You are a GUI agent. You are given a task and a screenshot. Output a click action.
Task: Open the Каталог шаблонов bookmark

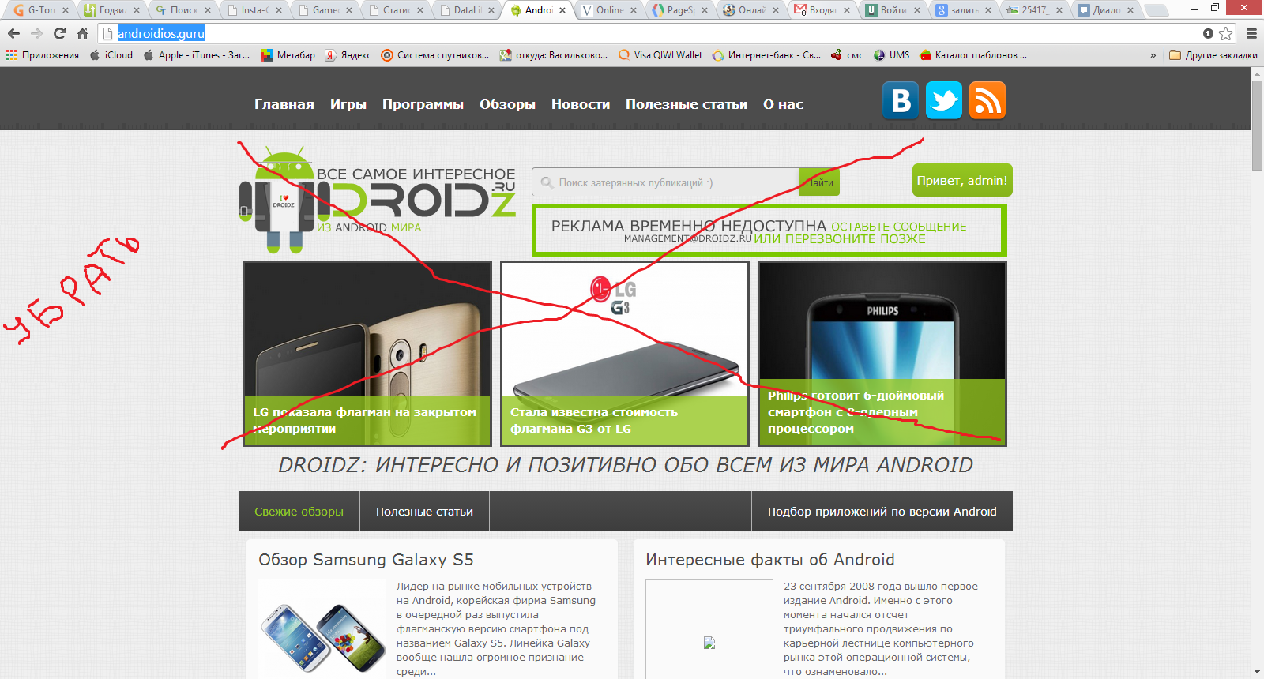point(973,55)
